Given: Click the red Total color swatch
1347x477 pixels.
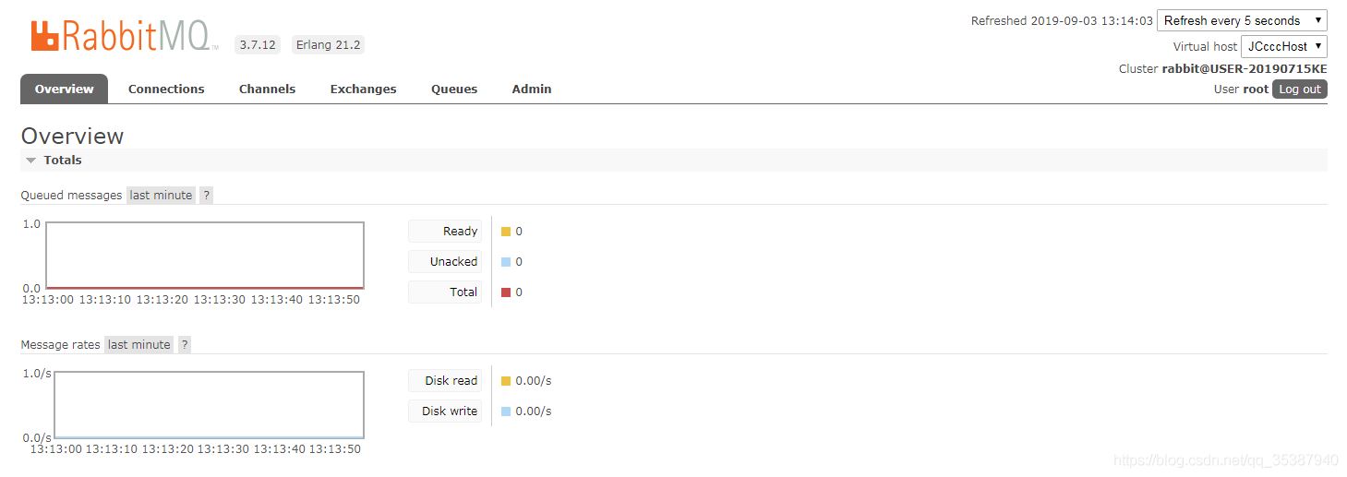Looking at the screenshot, I should point(506,292).
